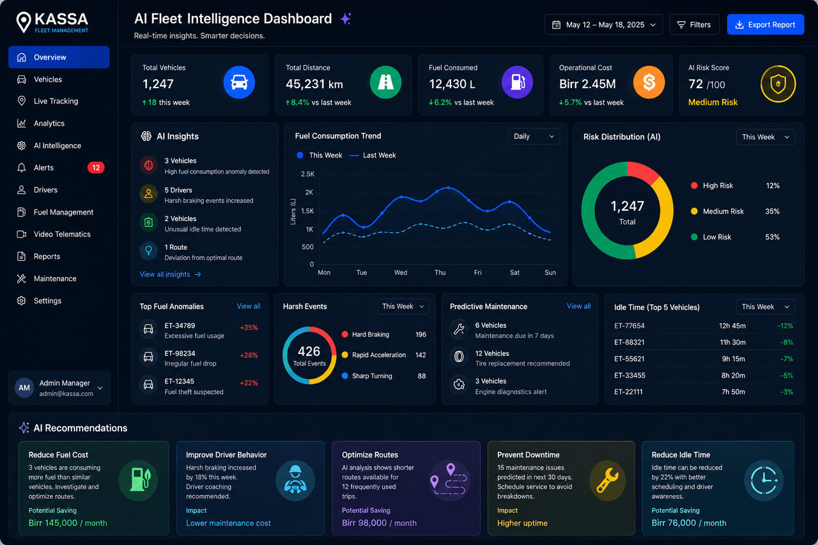Click the Kassa location pin logo
The image size is (818, 545).
pyautogui.click(x=24, y=22)
